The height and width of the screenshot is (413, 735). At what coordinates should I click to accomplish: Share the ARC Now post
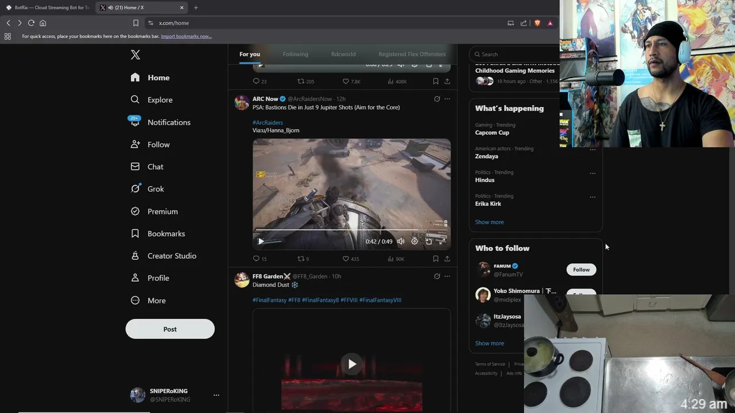(447, 259)
